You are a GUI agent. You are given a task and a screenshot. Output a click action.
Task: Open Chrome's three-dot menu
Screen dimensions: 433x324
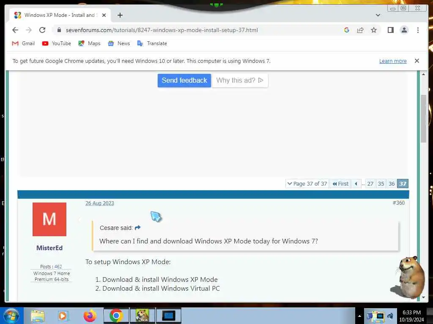(418, 30)
